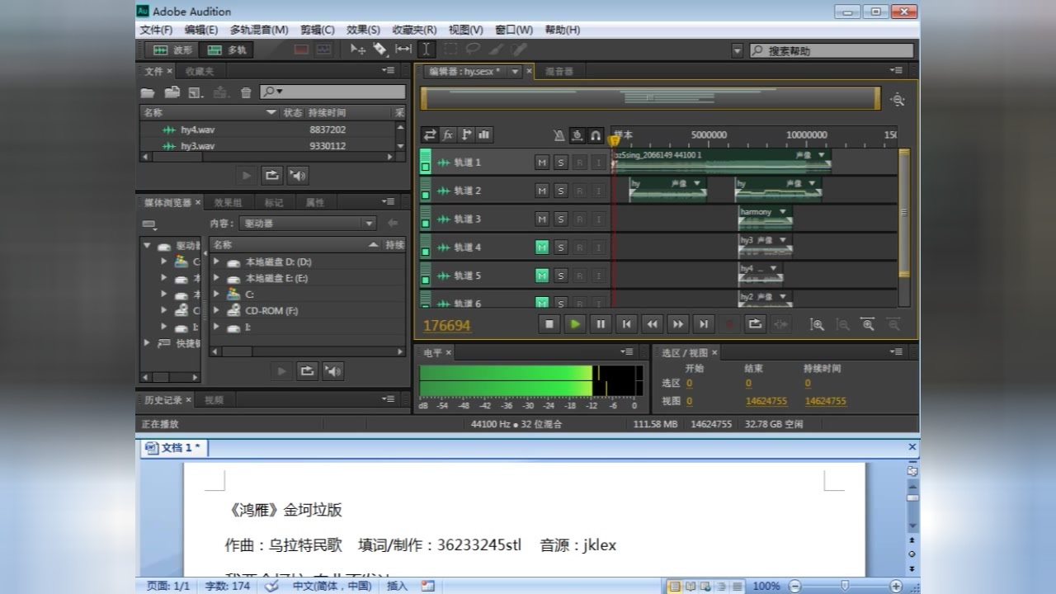Open 多轨混音(M) menu
The width and height of the screenshot is (1056, 594).
[x=259, y=30]
